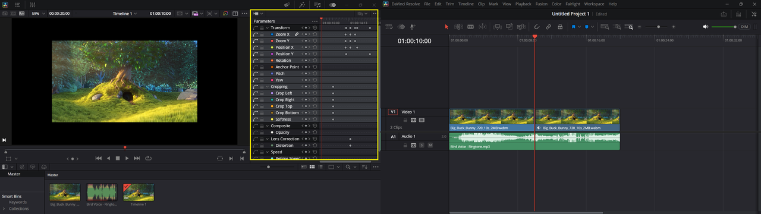Select the A1 destination control
This screenshot has height=214, width=761.
point(393,137)
